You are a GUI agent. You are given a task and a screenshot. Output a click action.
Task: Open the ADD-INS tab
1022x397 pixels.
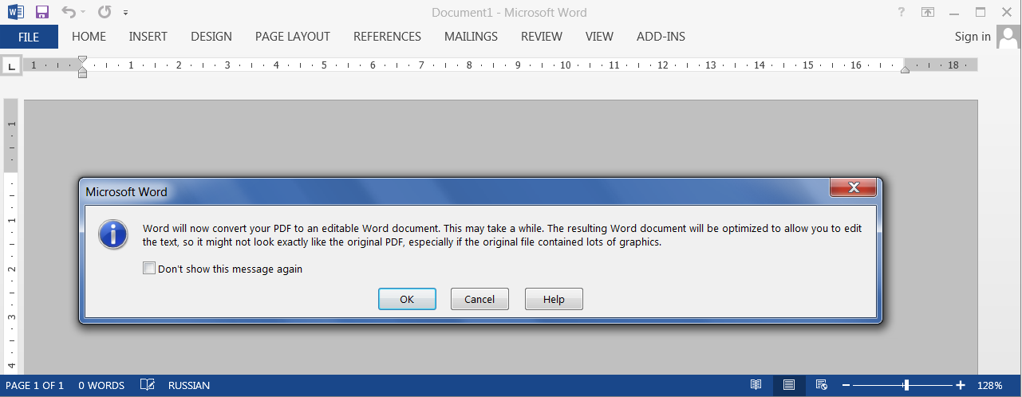point(661,37)
